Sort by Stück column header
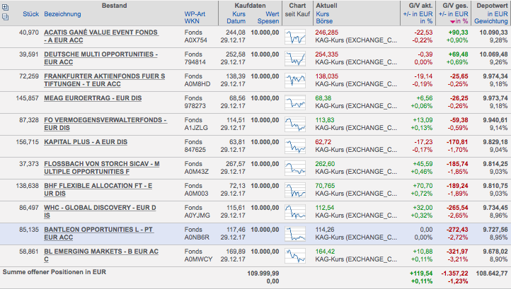The width and height of the screenshot is (511, 289). (x=30, y=14)
